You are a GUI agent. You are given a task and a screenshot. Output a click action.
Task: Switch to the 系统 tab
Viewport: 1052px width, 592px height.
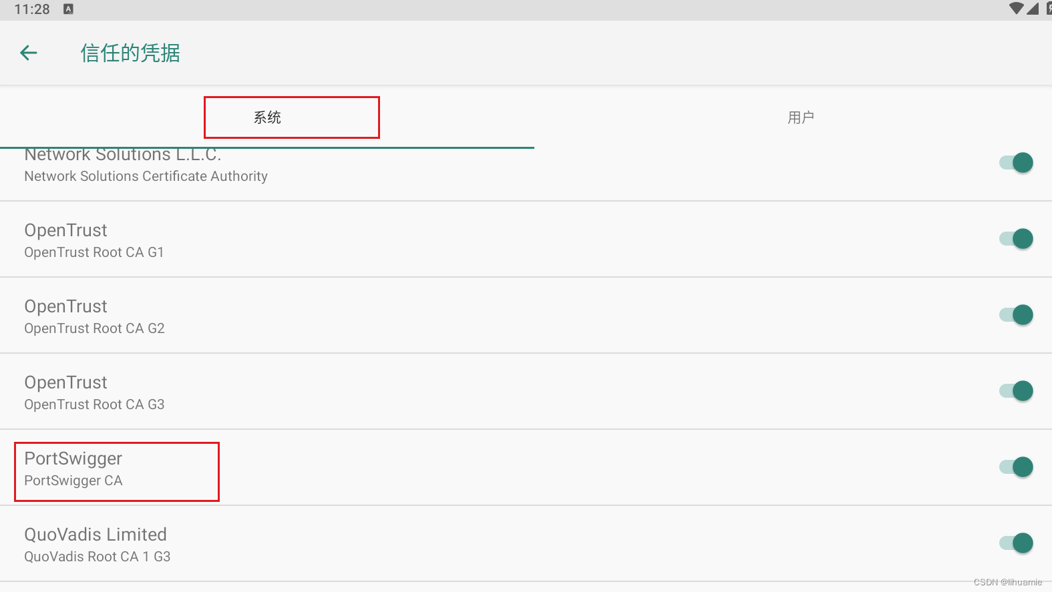tap(267, 117)
